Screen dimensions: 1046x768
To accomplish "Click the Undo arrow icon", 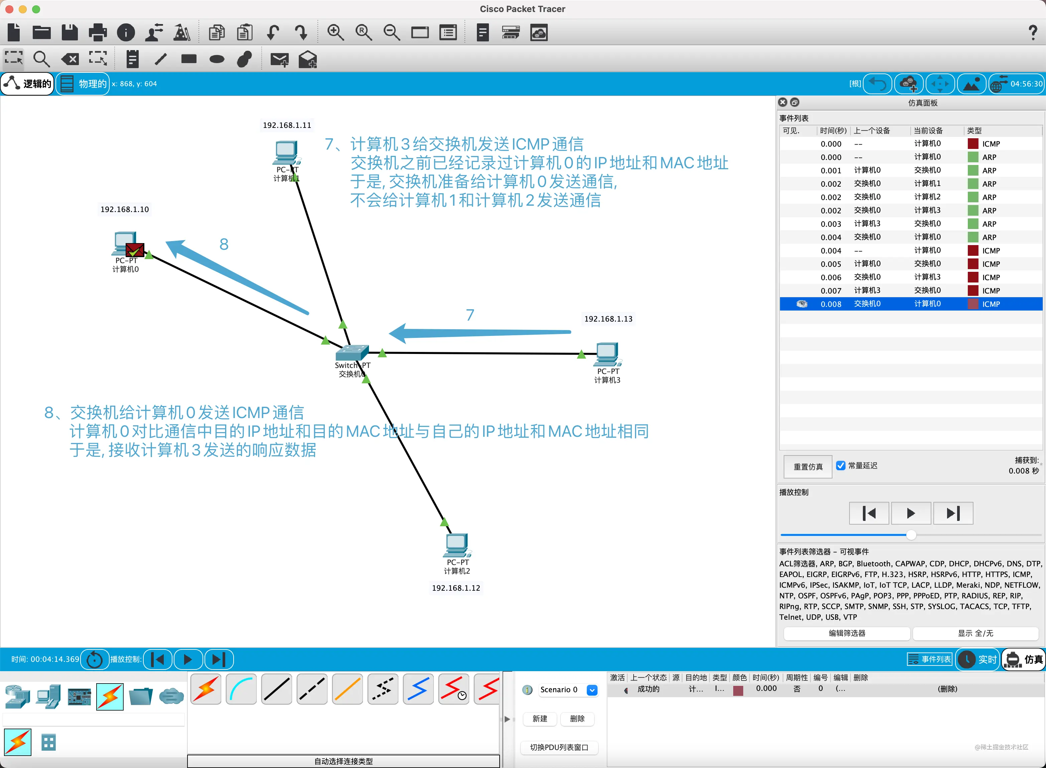I will point(273,32).
